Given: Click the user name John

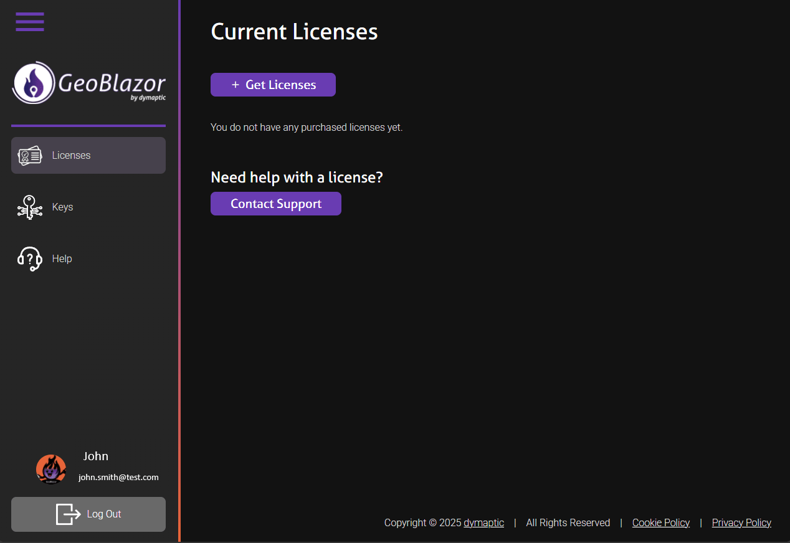Looking at the screenshot, I should 96,456.
